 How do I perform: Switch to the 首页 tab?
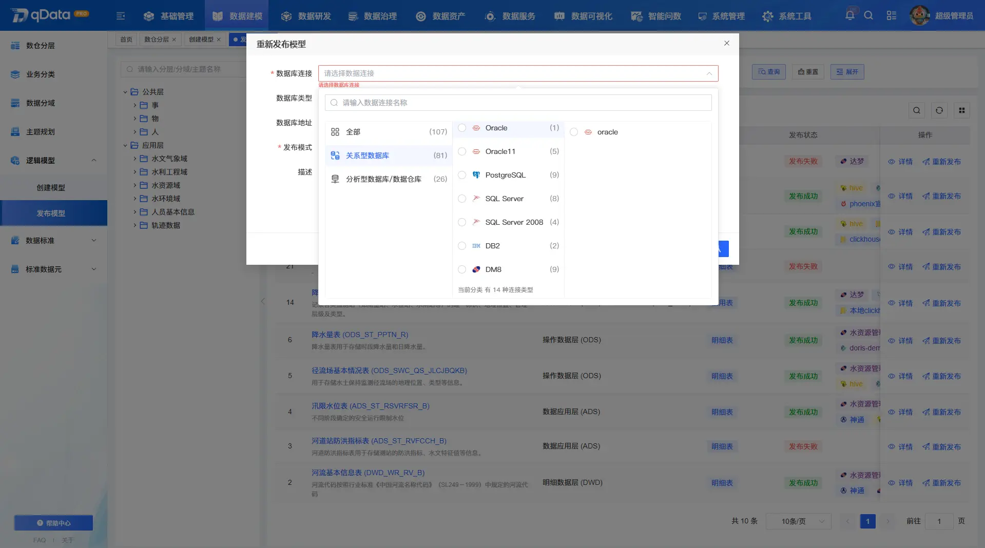tap(126, 40)
